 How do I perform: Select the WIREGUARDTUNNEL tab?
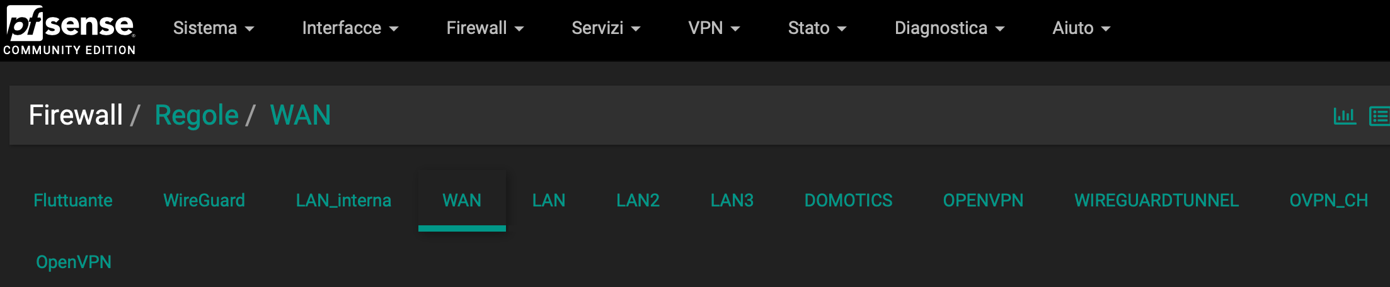pyautogui.click(x=1156, y=200)
